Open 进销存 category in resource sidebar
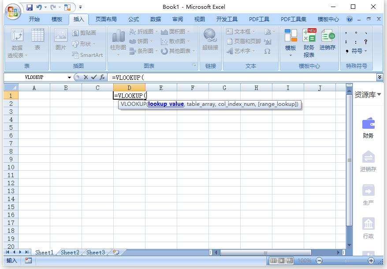Viewport: 387px width, 269px height. 368,161
